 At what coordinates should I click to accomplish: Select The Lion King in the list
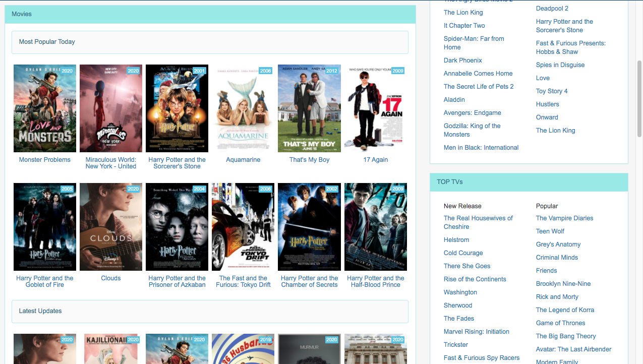(x=463, y=12)
